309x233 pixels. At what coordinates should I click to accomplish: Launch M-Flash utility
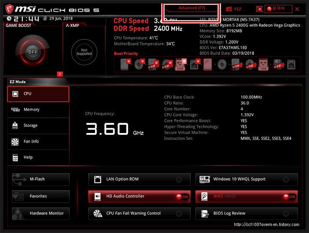(x=41, y=179)
